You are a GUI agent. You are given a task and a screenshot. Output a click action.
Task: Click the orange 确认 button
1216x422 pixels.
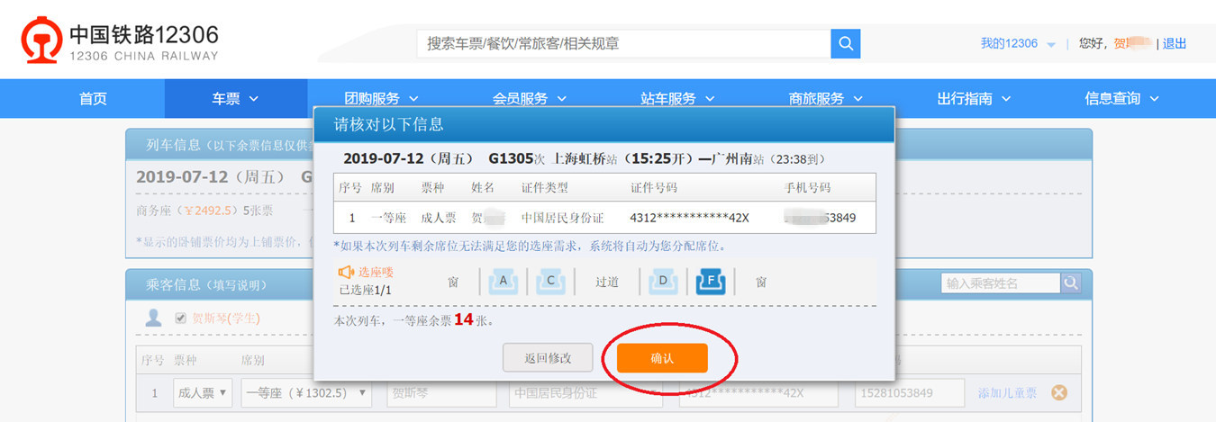662,358
